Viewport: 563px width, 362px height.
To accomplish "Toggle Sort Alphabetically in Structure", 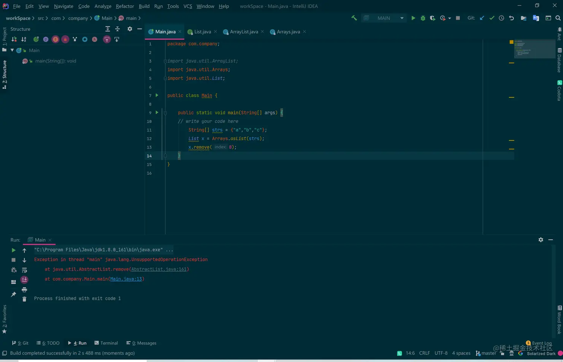I will tap(23, 39).
